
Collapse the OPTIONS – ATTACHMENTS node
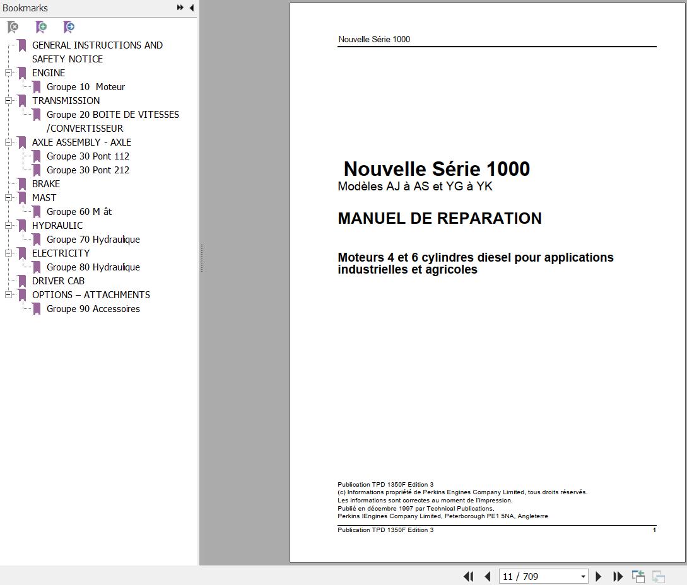click(8, 294)
